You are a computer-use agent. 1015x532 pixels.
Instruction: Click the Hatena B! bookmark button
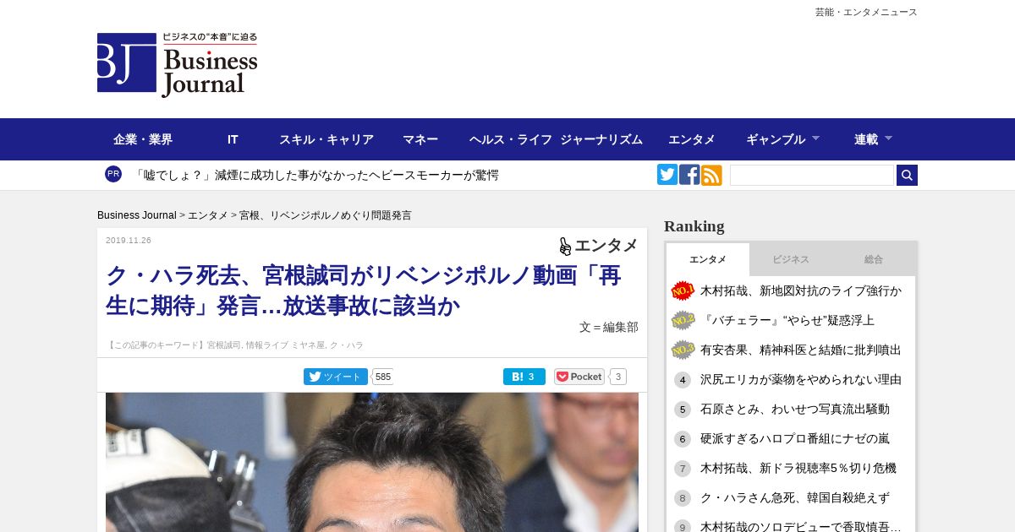pyautogui.click(x=524, y=377)
